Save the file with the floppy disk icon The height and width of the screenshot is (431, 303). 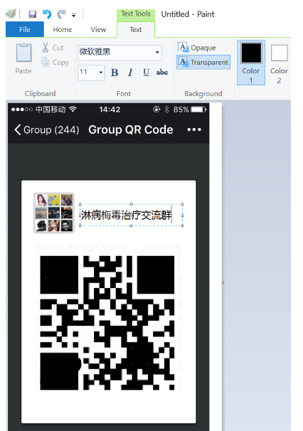coord(33,14)
